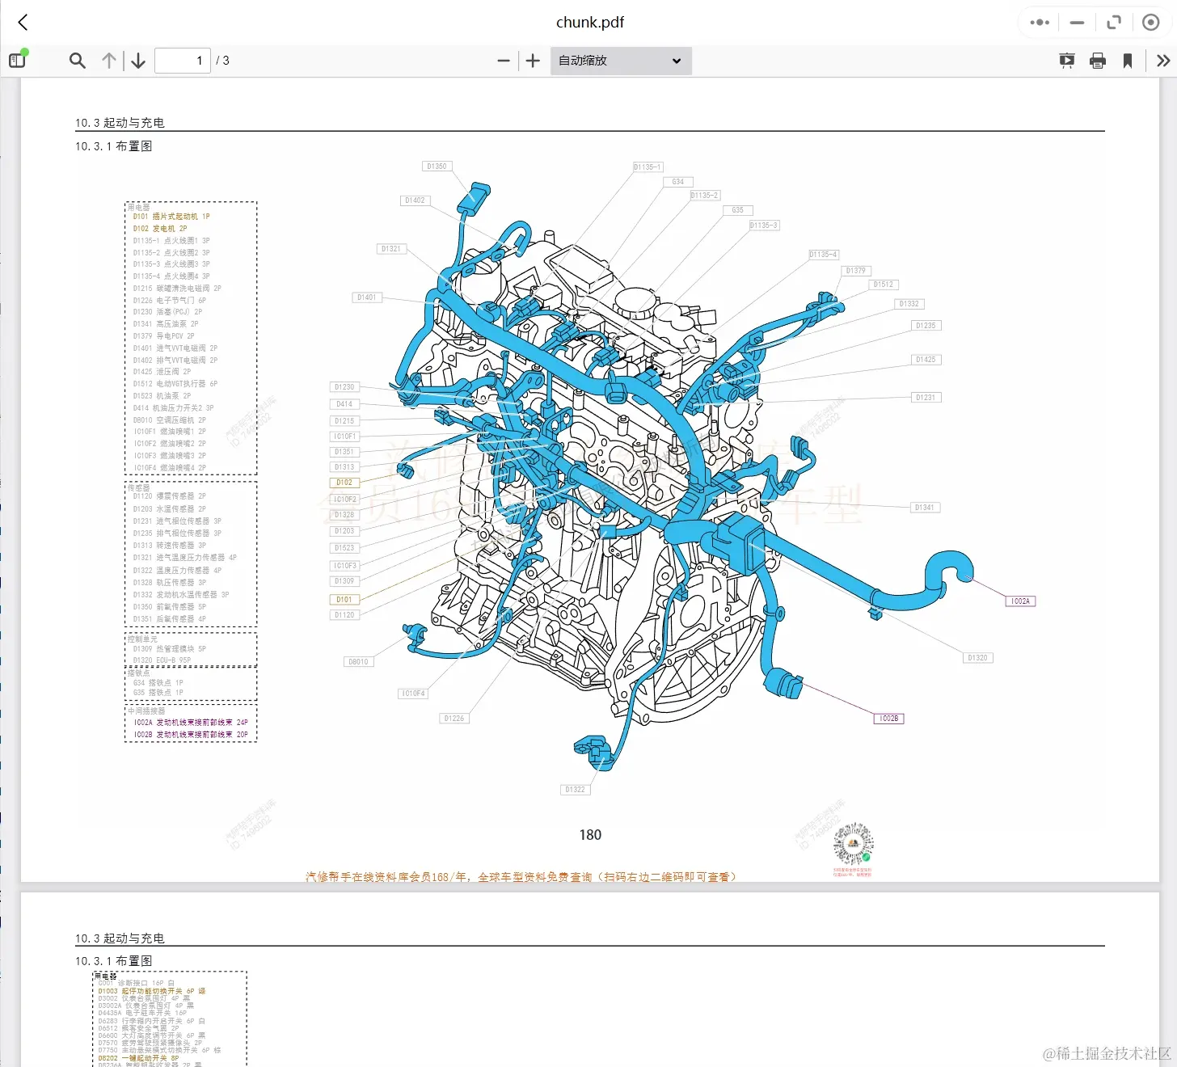Open the print dialog via the printer icon
The image size is (1177, 1067).
[1097, 60]
